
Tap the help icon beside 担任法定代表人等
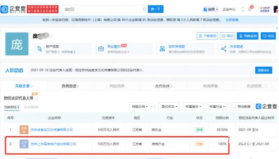click(x=36, y=98)
